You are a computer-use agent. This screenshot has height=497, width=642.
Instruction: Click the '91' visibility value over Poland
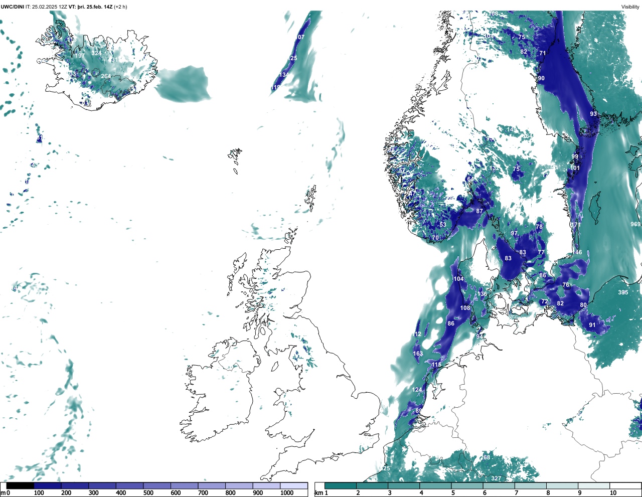point(592,325)
